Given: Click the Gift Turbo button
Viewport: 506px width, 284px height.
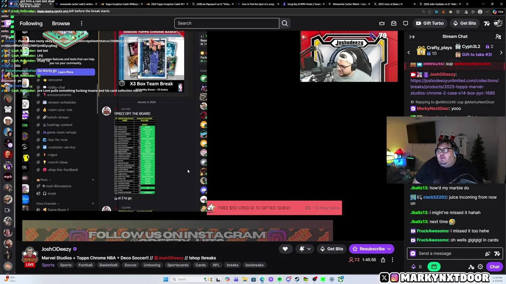Looking at the screenshot, I should click(430, 23).
